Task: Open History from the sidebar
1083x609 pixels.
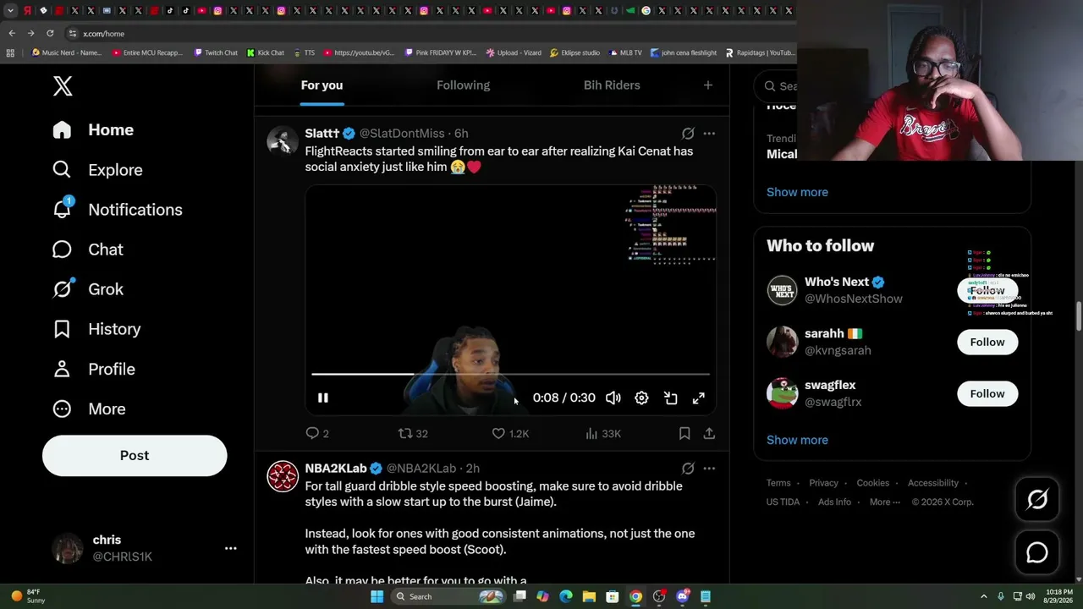Action: coord(96,328)
